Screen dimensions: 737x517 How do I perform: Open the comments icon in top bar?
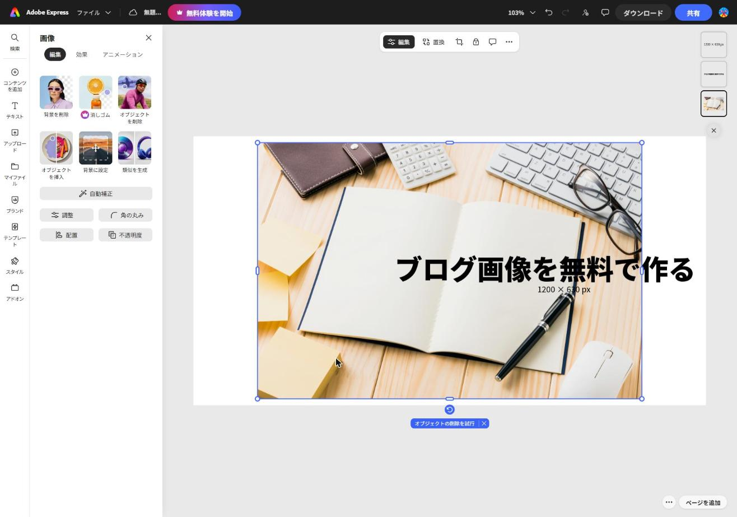(x=605, y=12)
